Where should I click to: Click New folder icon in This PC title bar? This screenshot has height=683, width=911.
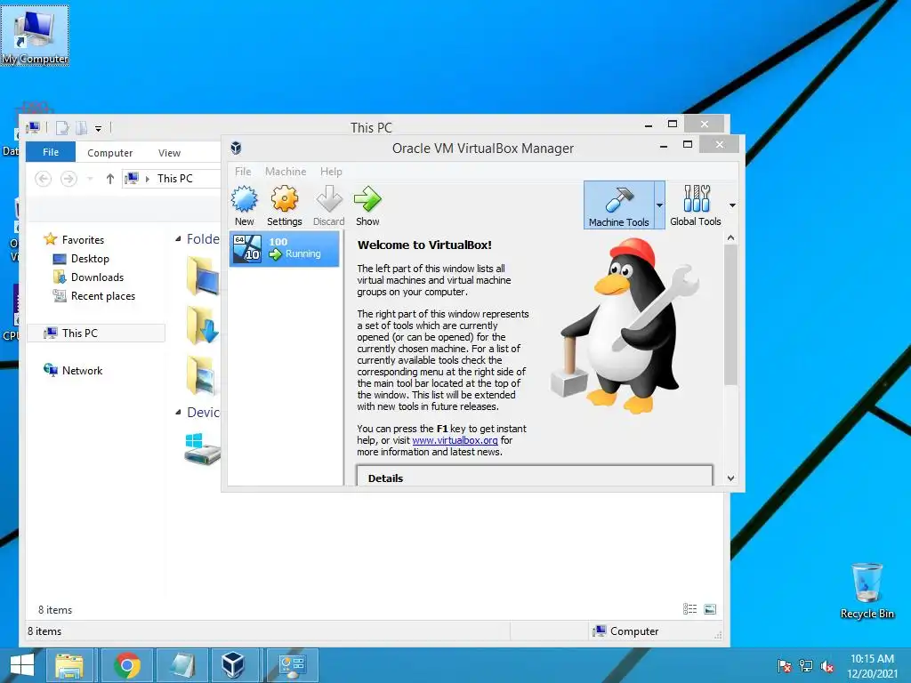(x=82, y=128)
